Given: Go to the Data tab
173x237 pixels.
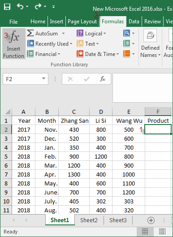Looking at the screenshot, I should point(134,22).
